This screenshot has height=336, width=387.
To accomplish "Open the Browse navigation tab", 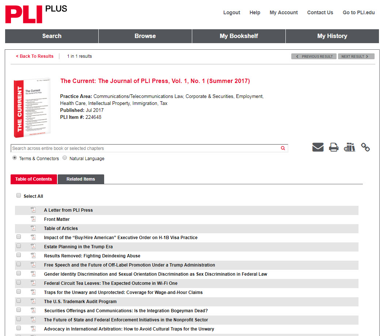I will pos(145,36).
